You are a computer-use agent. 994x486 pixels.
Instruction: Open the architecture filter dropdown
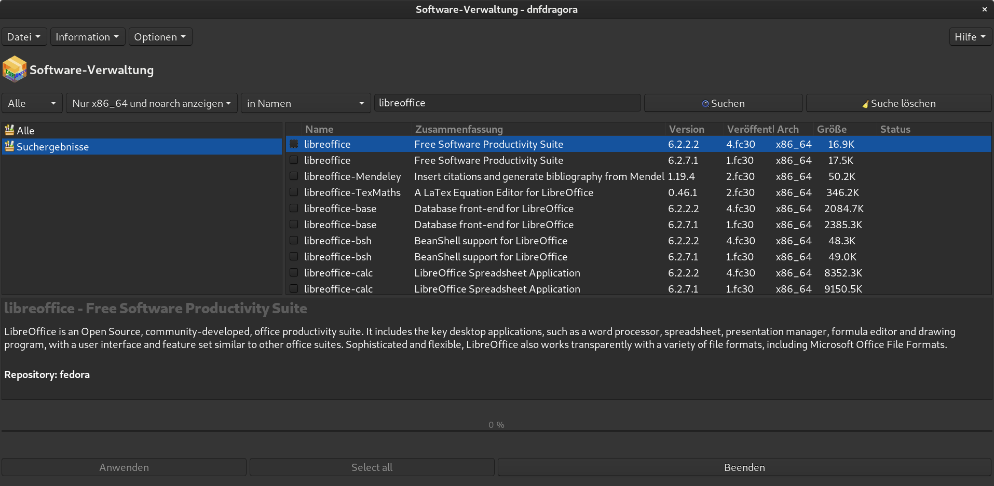point(152,103)
